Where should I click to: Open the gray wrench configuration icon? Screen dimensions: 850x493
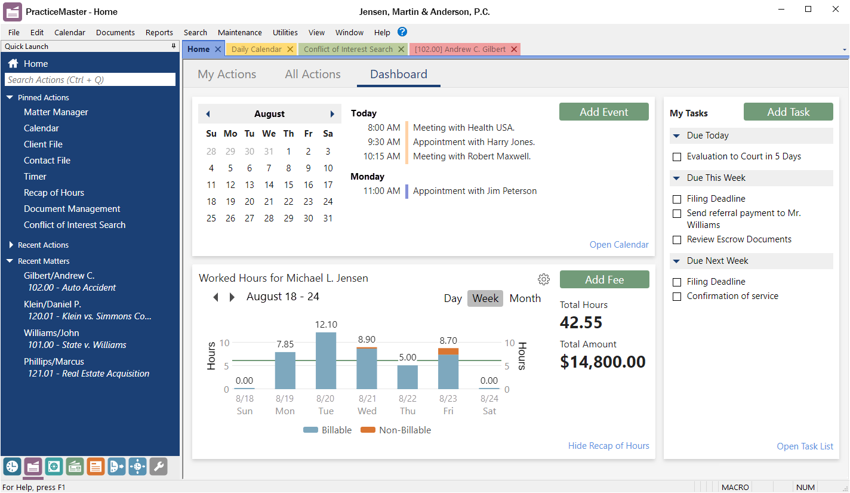click(x=158, y=467)
